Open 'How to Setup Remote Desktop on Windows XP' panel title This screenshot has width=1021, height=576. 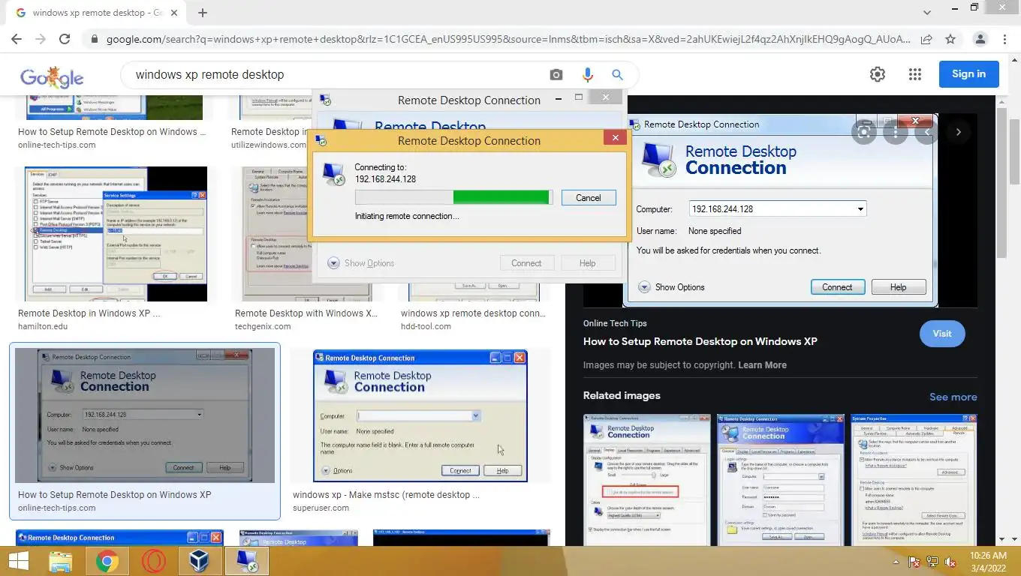(x=700, y=341)
